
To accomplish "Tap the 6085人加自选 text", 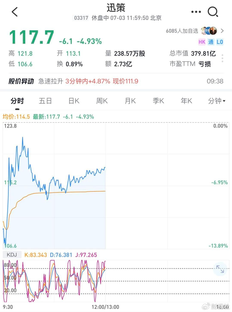I will point(182,31).
